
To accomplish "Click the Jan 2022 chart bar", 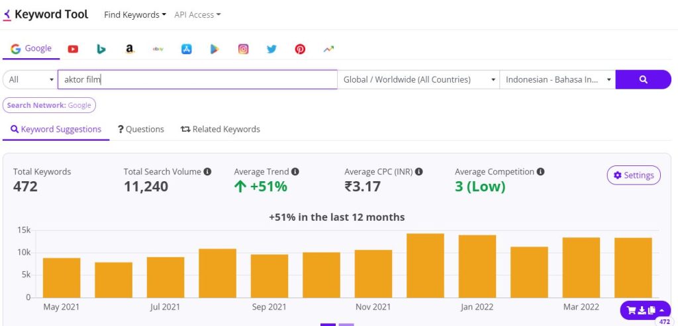I will pos(477,266).
